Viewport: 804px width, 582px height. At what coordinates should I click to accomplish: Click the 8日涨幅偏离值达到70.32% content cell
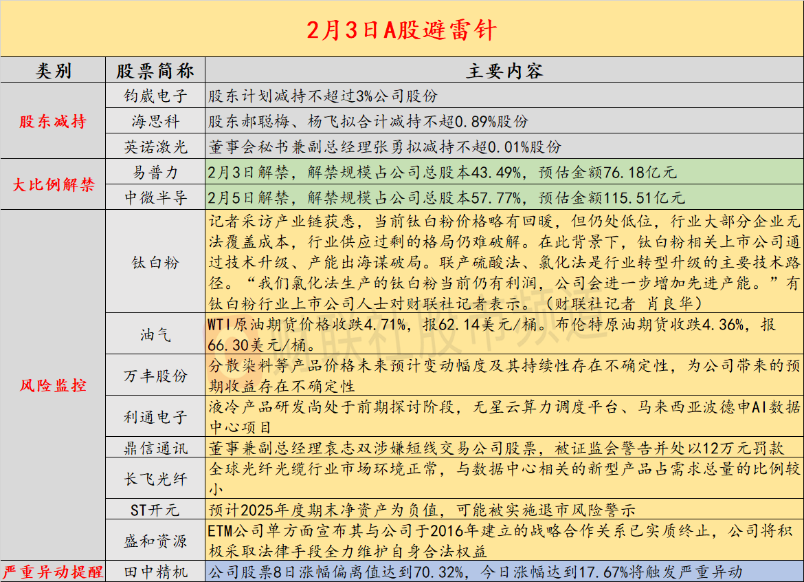coord(504,572)
